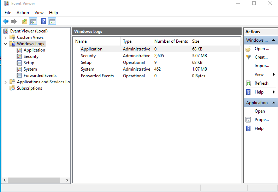The height and width of the screenshot is (192, 278).
Task: Click the 3.07 MB size cell
Action: (200, 56)
